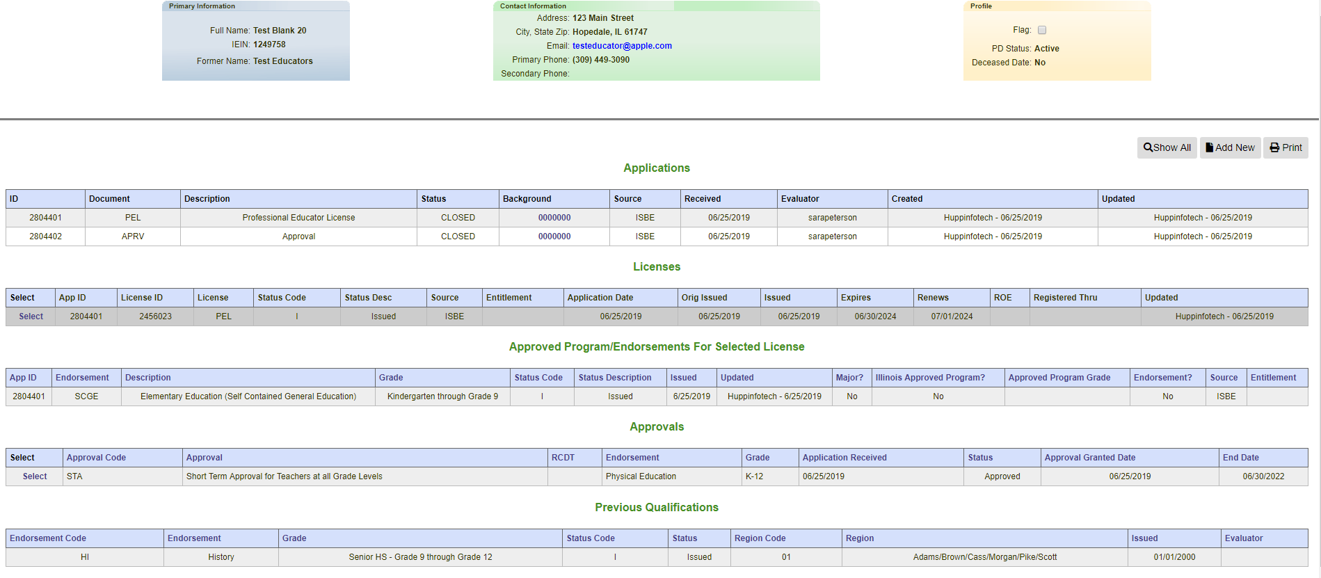Click Kindergarten through Grade 9 cell
1321x578 pixels.
(442, 396)
